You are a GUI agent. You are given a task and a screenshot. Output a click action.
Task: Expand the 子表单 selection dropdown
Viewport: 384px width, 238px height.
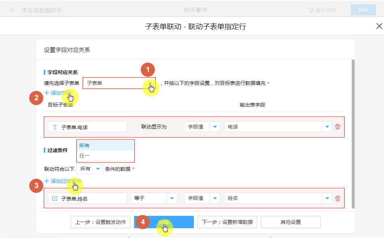pos(150,83)
